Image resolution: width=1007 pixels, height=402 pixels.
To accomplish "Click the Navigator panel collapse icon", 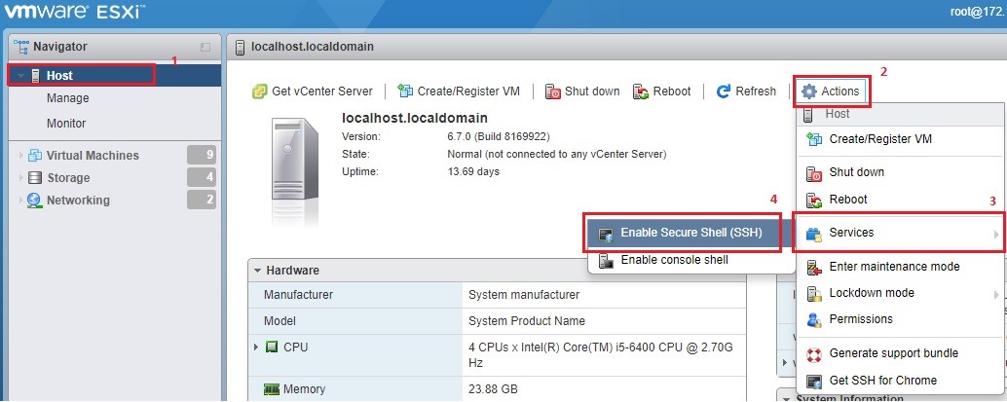I will tap(205, 47).
